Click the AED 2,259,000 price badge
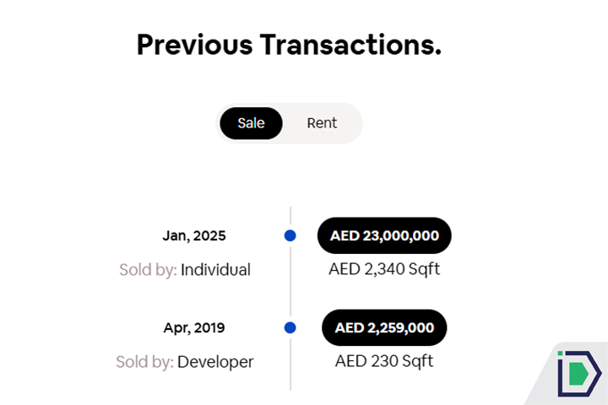 click(384, 327)
